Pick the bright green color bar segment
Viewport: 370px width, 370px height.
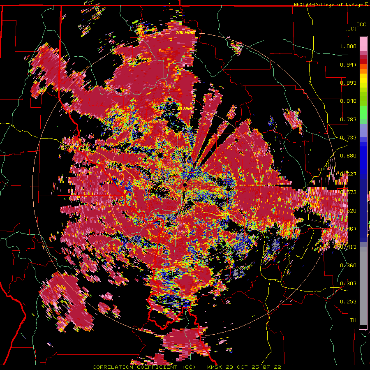pos(363,112)
